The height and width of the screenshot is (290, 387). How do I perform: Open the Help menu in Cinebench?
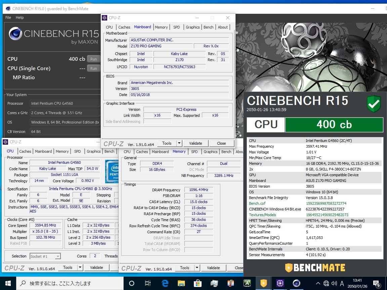(20, 17)
